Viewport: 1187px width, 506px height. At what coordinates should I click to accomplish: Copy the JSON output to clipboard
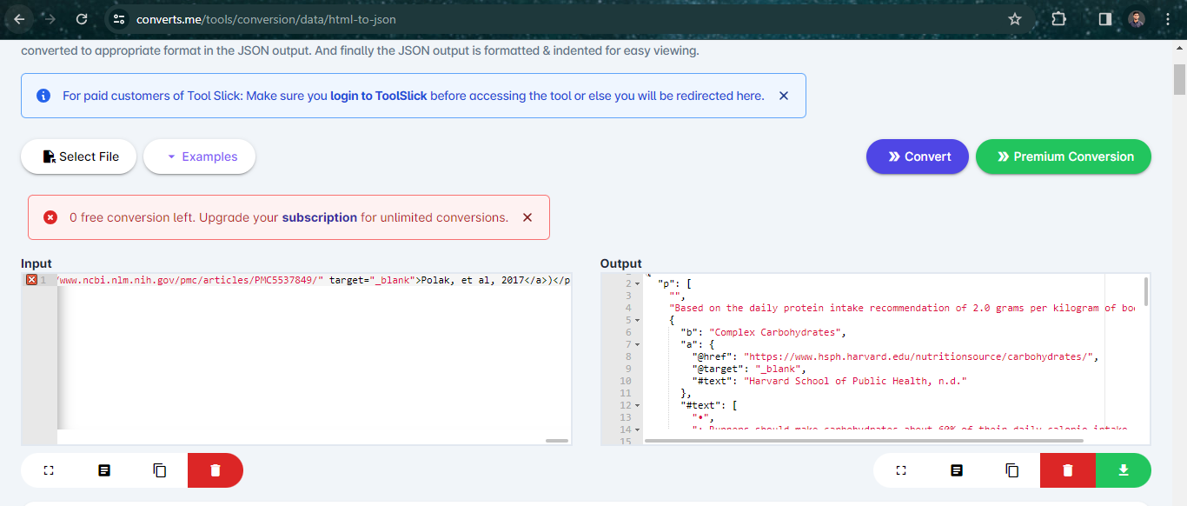pyautogui.click(x=1011, y=469)
